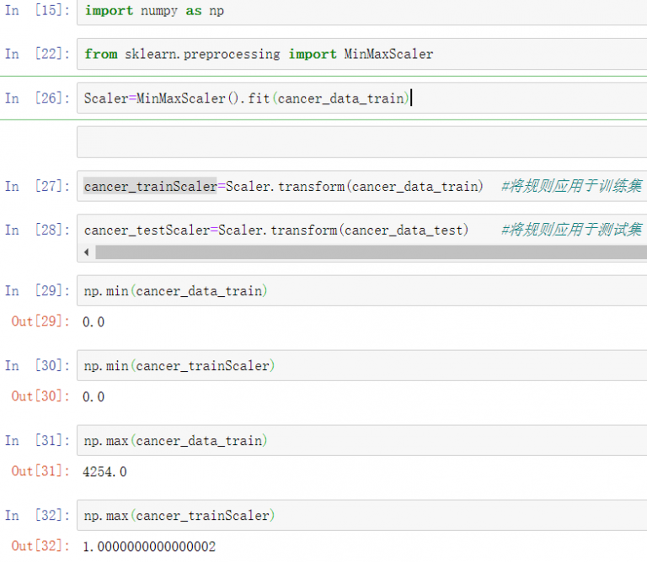The image size is (647, 562).
Task: Place cursor in the Scaler fit cell
Action: (337, 98)
